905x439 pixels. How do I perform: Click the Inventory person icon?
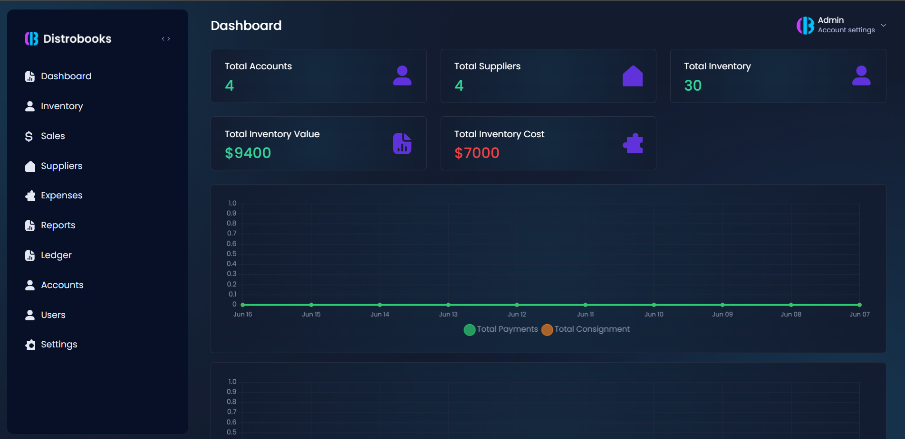tap(29, 106)
